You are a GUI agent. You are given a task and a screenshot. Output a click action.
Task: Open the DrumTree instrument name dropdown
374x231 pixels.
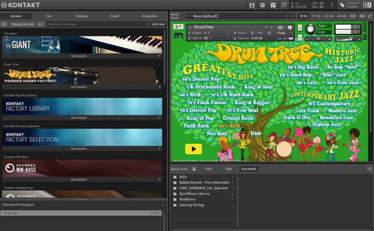190,27
